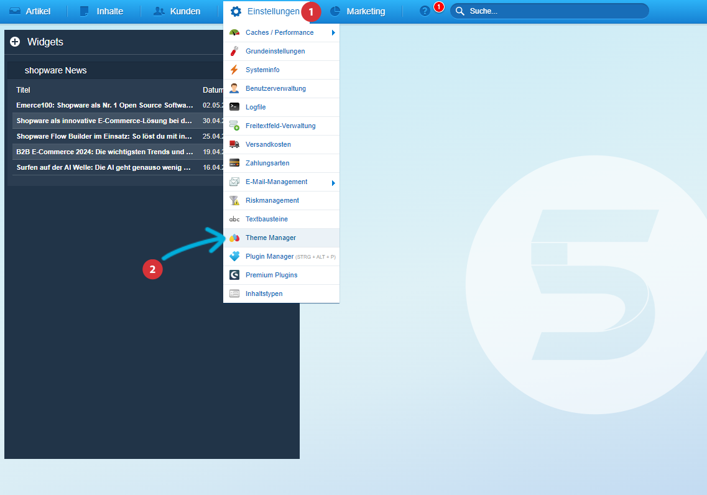Open Logfile from the dropdown
This screenshot has height=495, width=707.
[281, 107]
